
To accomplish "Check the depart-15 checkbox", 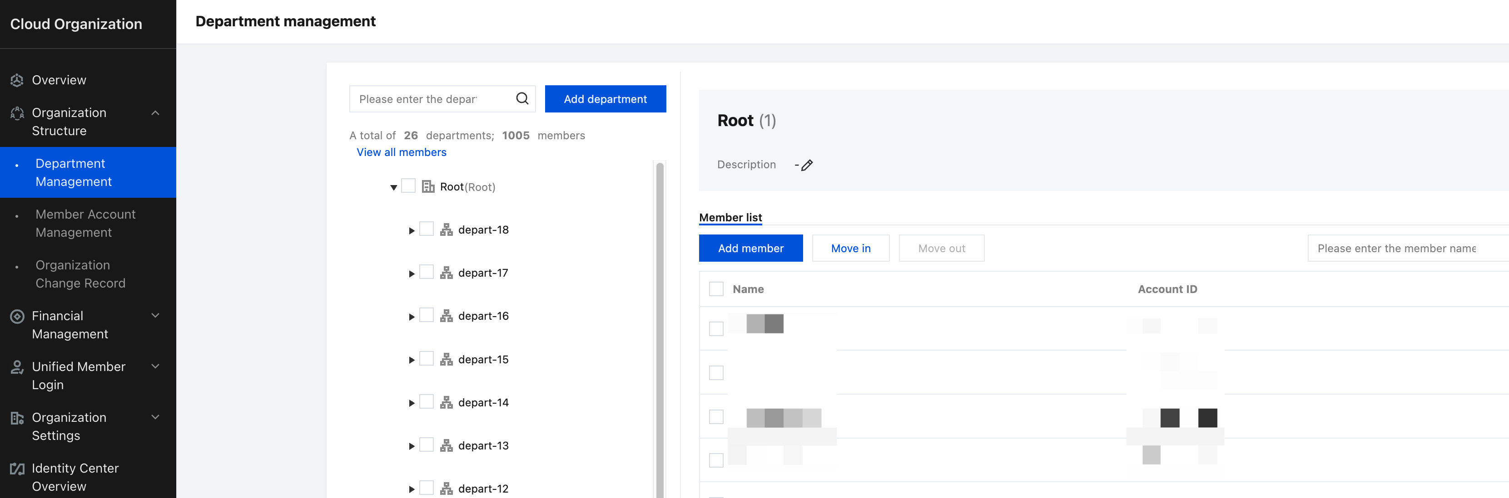I will point(427,359).
